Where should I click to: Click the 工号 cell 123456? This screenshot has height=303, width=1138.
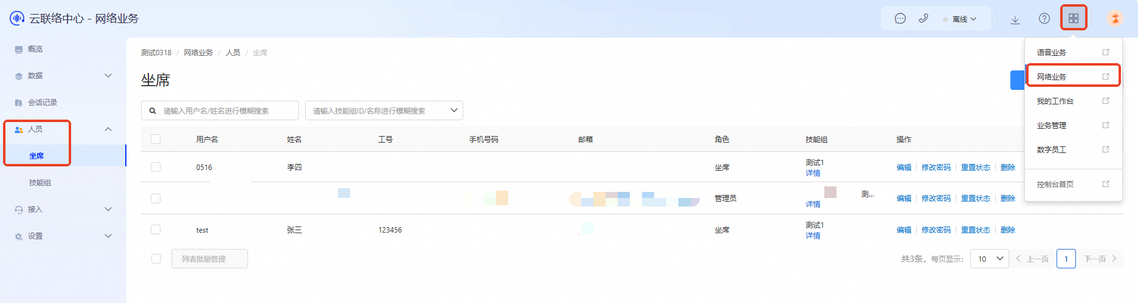point(390,230)
